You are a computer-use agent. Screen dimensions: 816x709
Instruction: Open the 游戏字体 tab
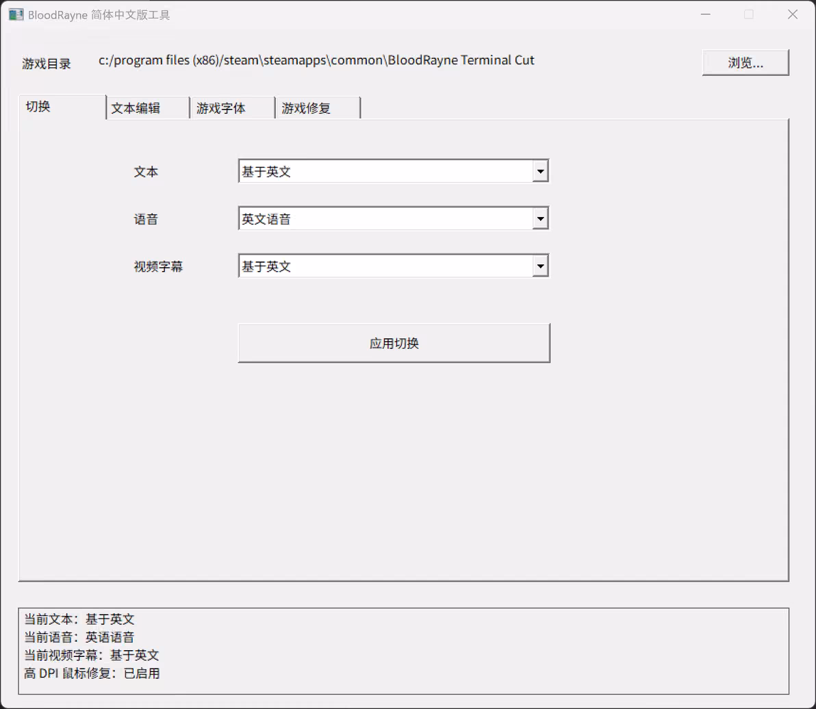[x=233, y=108]
